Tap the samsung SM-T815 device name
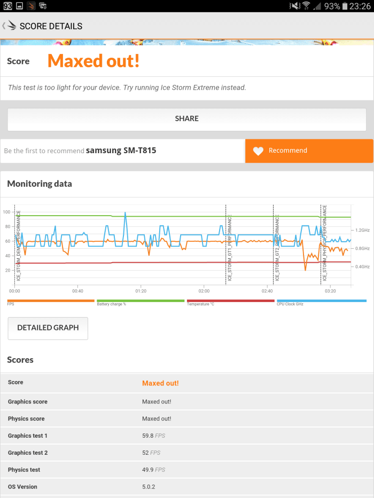Viewport: 374px width, 498px height. (x=121, y=151)
